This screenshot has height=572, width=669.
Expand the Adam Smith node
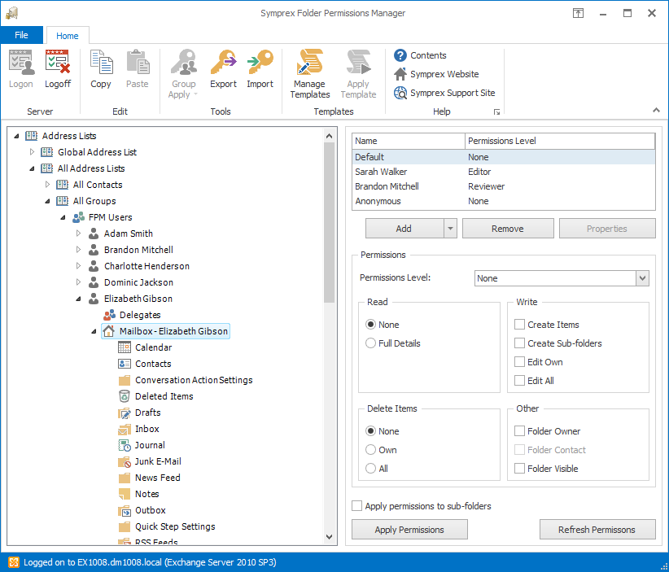click(78, 234)
